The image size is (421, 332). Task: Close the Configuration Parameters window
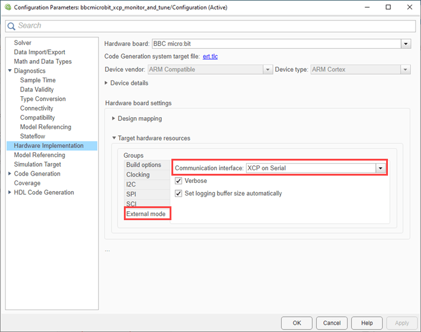click(x=410, y=7)
